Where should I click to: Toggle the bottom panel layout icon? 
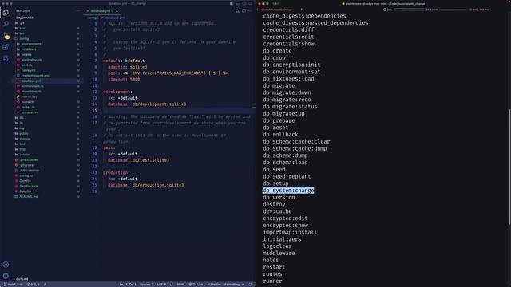238,3
